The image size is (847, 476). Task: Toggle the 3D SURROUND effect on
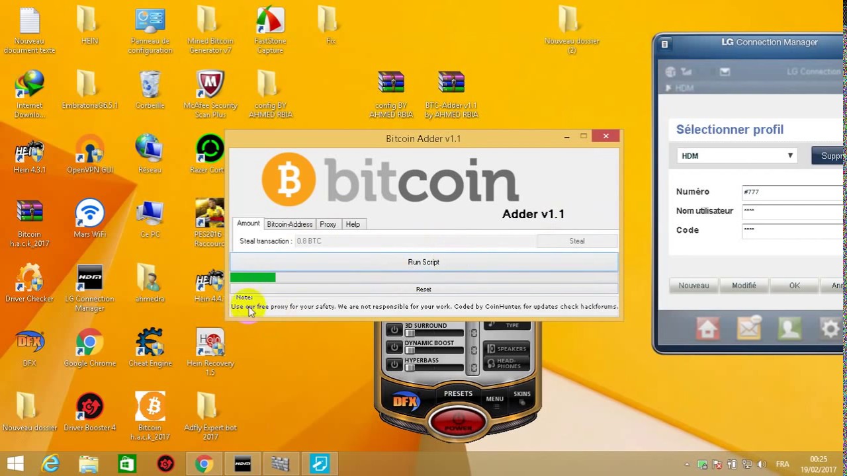point(394,331)
